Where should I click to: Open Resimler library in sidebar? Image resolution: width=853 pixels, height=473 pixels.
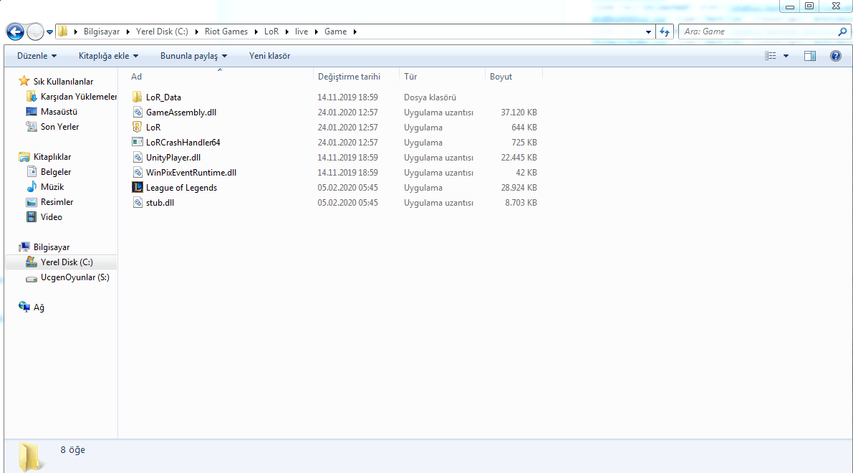tap(57, 202)
